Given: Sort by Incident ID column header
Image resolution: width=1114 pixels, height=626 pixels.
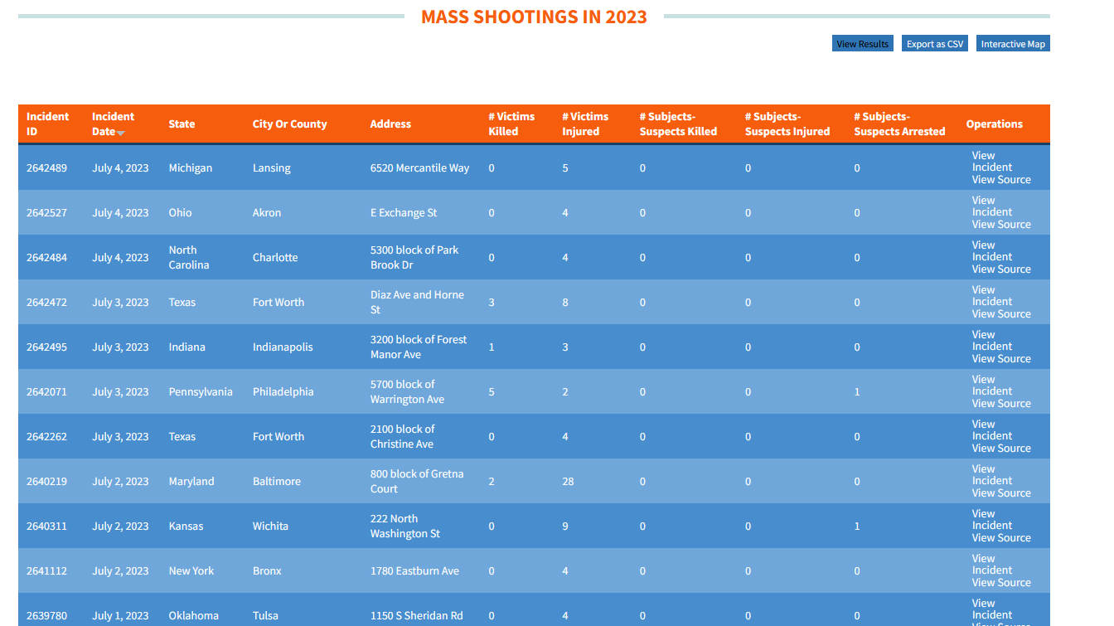Looking at the screenshot, I should click(48, 124).
